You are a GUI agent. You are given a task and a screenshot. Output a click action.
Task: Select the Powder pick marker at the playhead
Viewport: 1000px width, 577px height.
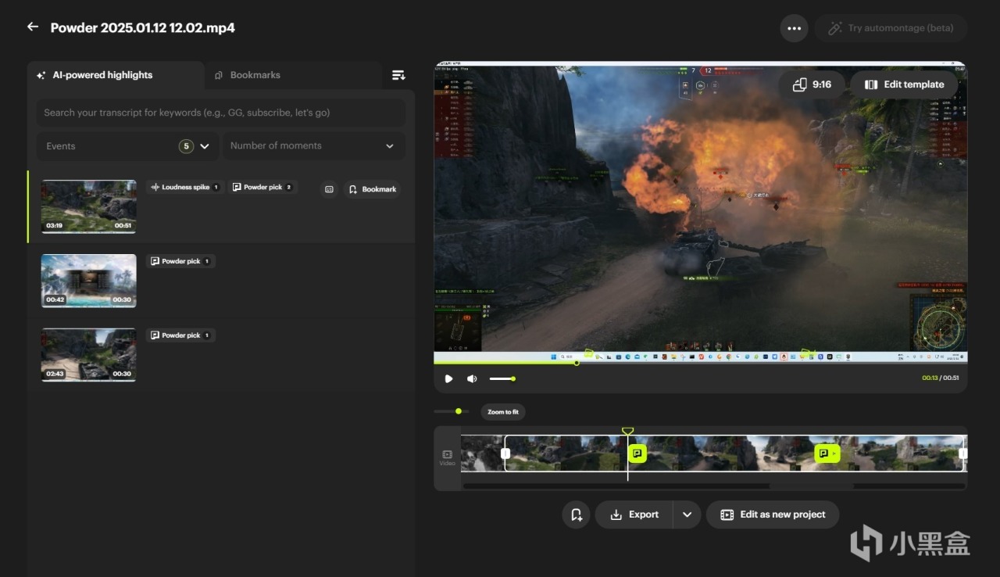[637, 453]
